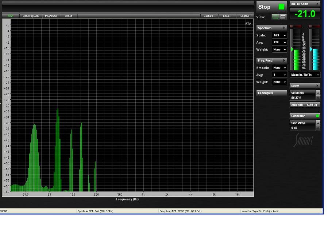Click the Freq. Resp. mode button
This screenshot has height=227, width=328.
coord(269,60)
